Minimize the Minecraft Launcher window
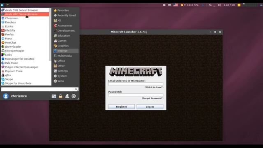Viewport: 263px width, 148px height. tap(210, 32)
